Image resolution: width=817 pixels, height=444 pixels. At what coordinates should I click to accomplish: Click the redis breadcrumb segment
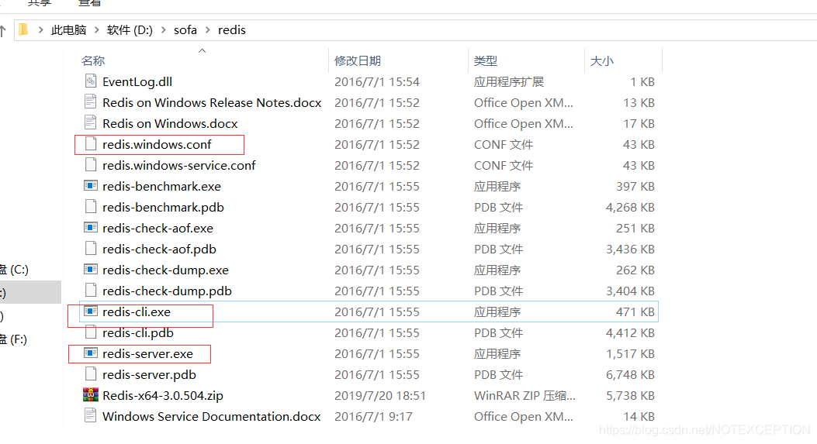point(232,30)
